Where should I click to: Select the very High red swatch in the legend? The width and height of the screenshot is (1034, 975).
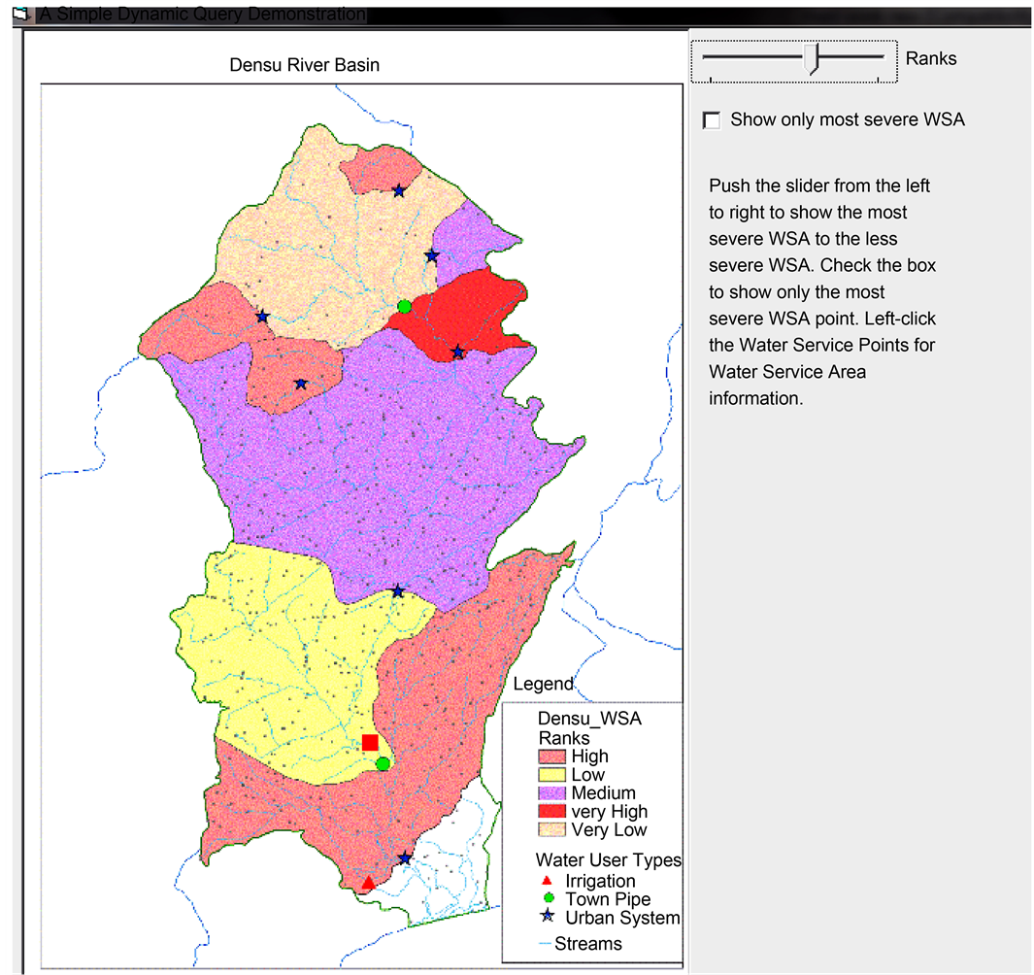pos(552,812)
